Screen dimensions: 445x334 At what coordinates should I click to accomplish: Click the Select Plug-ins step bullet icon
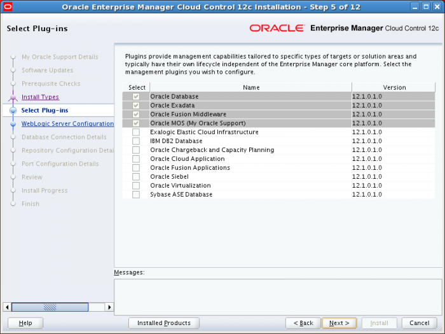pos(13,111)
